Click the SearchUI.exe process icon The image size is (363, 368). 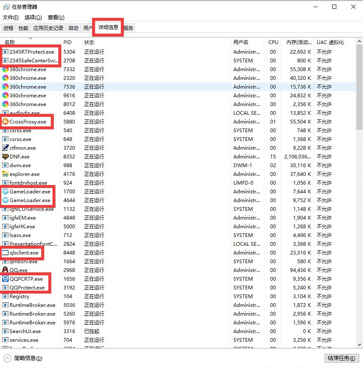pos(5,331)
